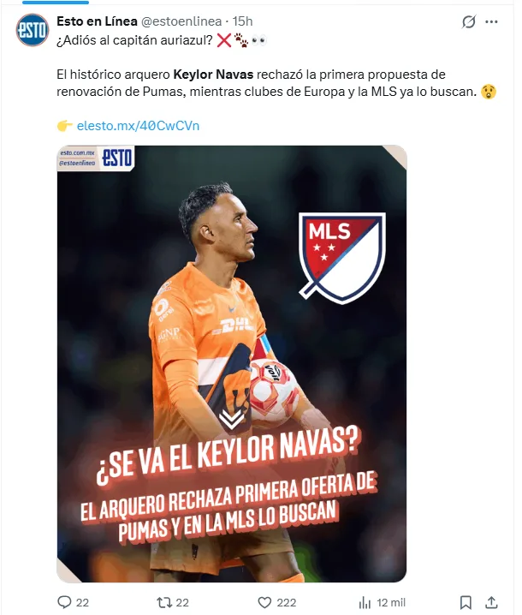Open the share upload icon
522x615 pixels.
click(x=491, y=602)
